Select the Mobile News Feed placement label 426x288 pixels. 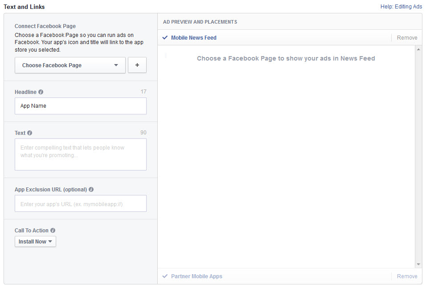pos(194,38)
